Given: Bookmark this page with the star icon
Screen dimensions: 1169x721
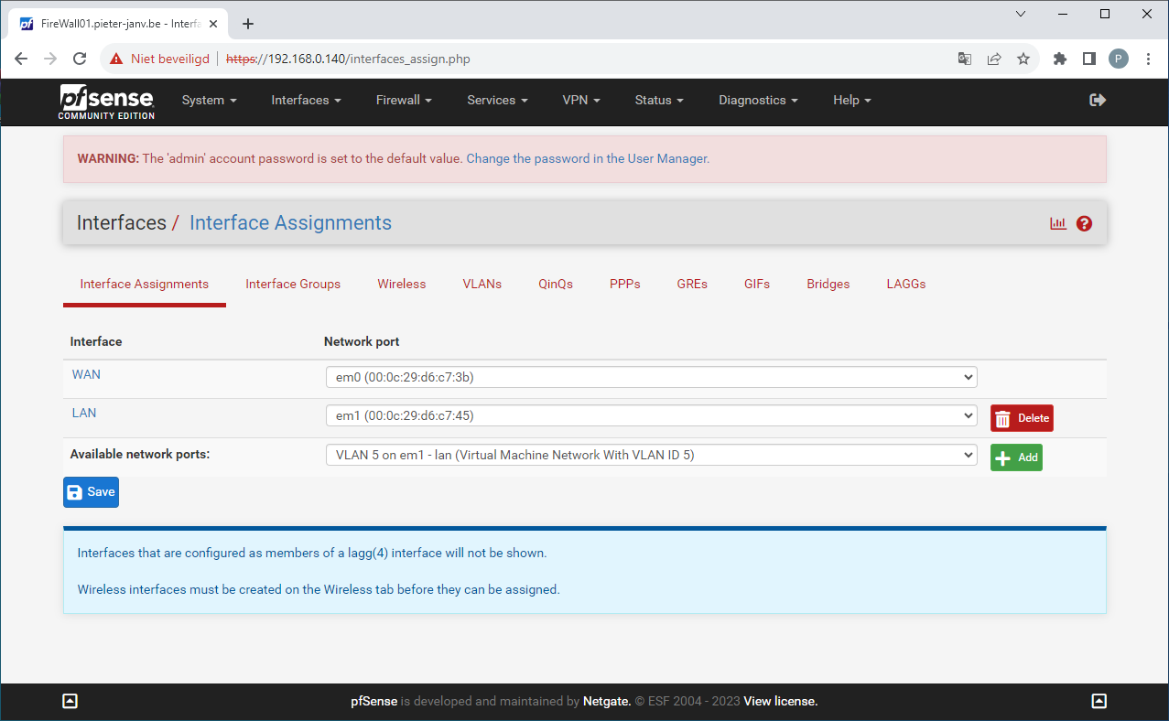Looking at the screenshot, I should 1023,59.
